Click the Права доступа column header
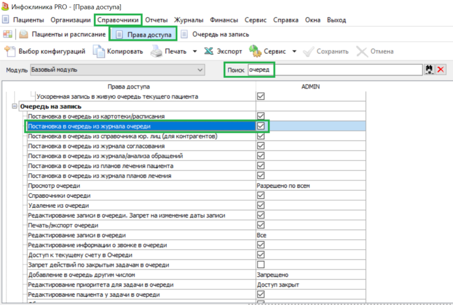This screenshot has height=305, width=453. [x=129, y=87]
